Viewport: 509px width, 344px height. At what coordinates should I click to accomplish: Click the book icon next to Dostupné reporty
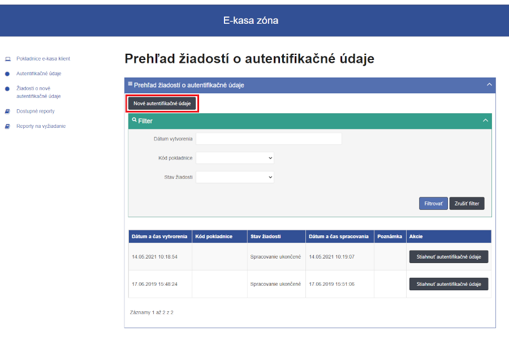coord(7,111)
